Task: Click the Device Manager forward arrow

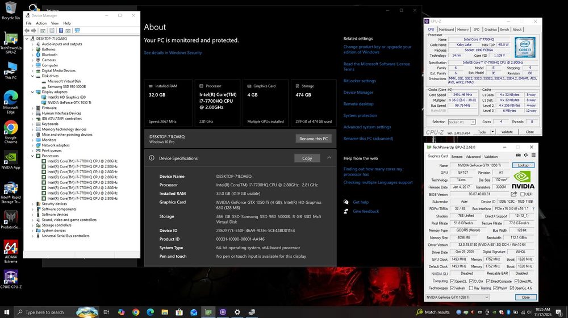Action: tap(34, 31)
